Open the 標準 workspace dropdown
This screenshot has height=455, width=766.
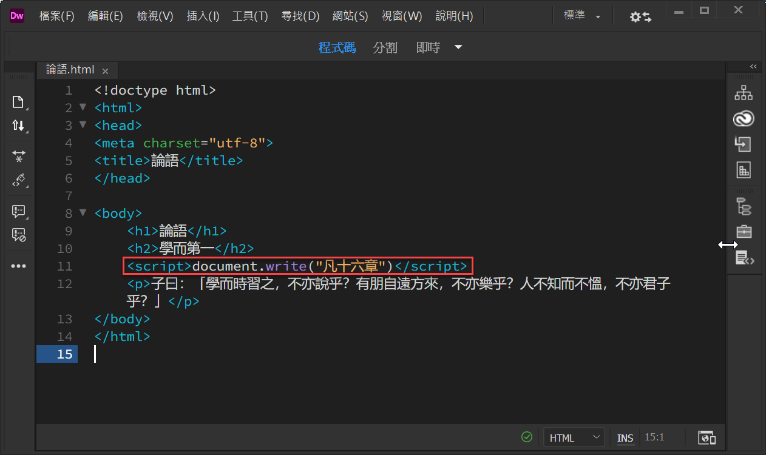click(581, 16)
